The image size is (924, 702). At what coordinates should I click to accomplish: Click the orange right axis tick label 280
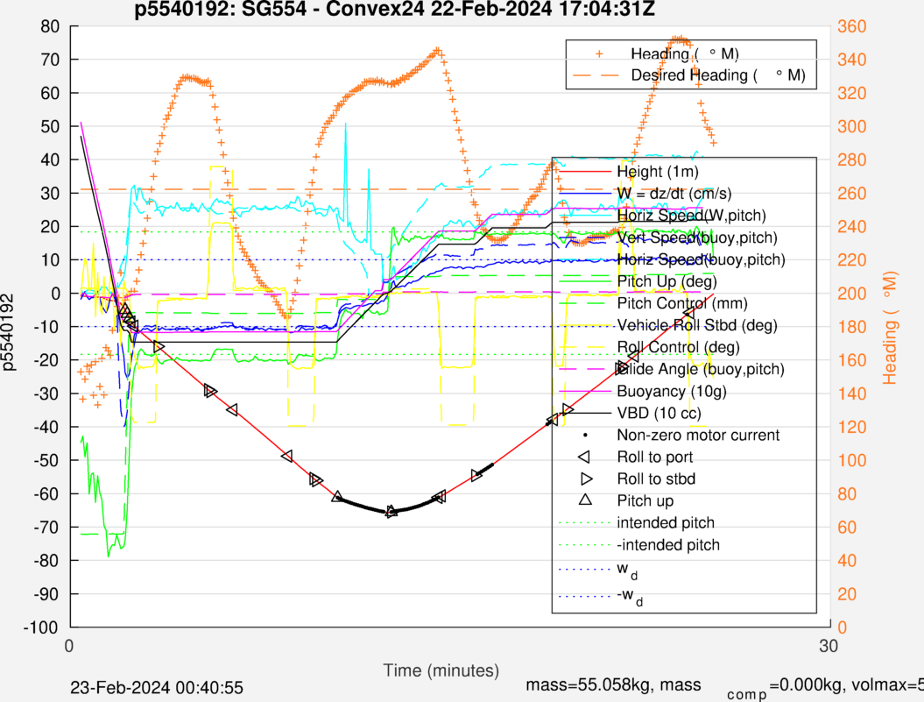(x=851, y=160)
